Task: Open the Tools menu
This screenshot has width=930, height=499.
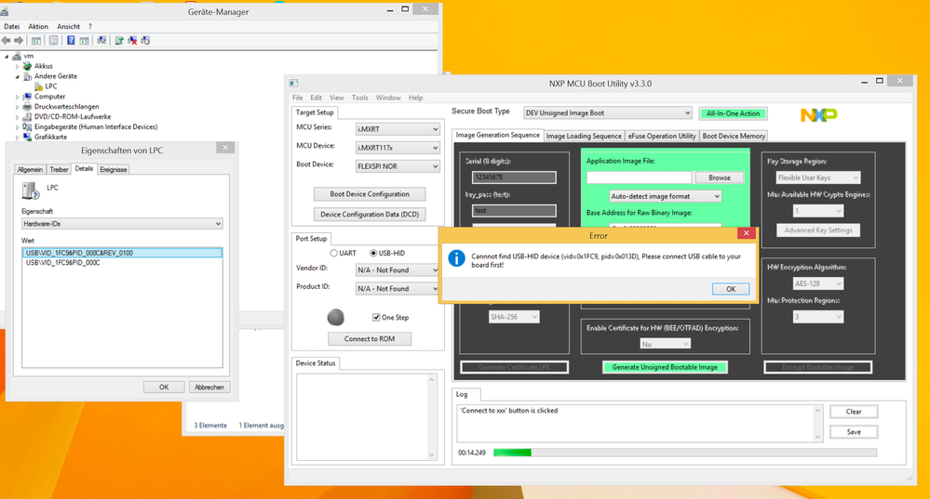Action: click(x=359, y=98)
